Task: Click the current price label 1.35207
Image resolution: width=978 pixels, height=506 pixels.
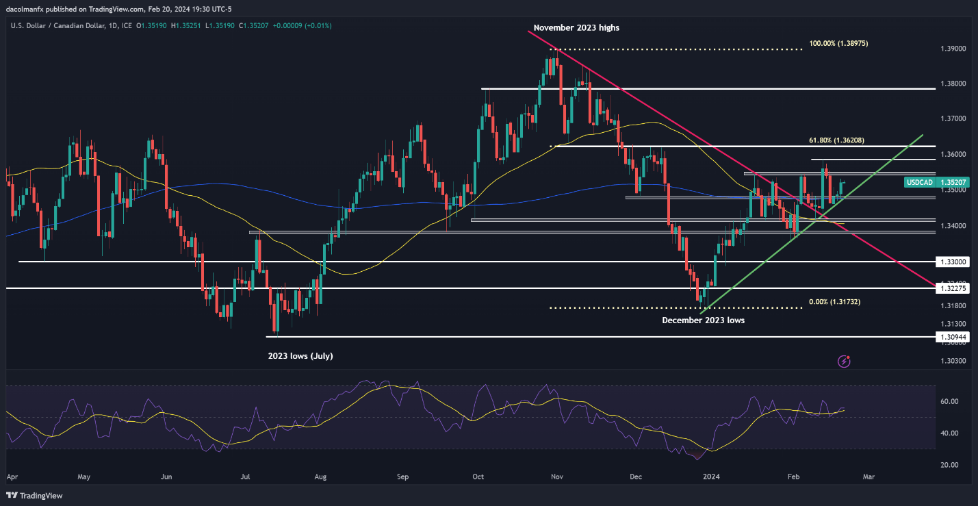Action: (x=953, y=183)
